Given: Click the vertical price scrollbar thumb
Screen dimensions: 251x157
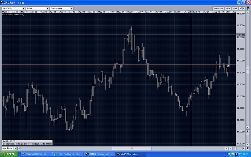Looking at the screenshot, I should [x=248, y=69].
